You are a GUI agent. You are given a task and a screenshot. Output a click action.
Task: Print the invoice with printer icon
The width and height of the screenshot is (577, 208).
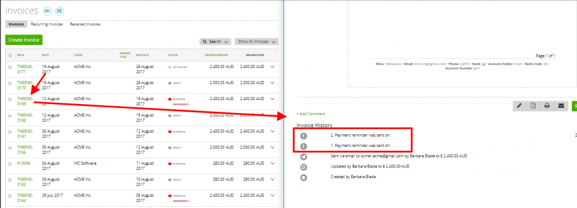[x=547, y=106]
